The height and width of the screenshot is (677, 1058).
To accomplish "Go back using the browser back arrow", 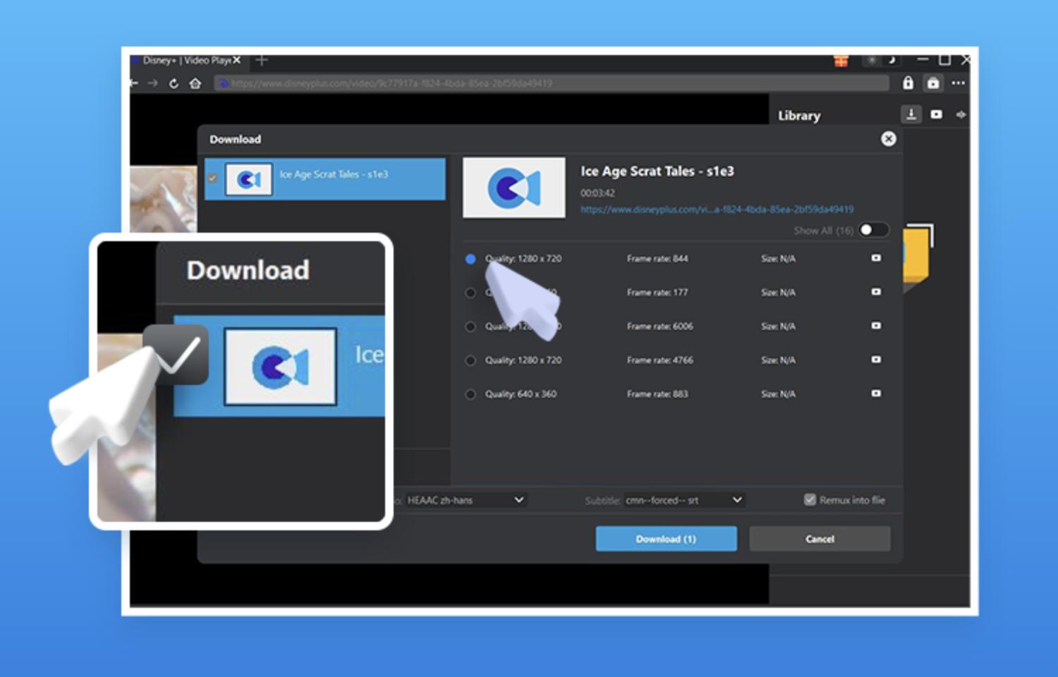I will (133, 83).
